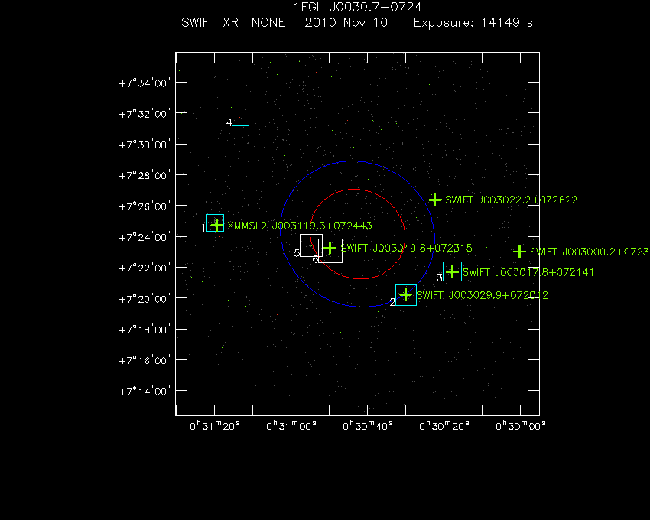Click the number 5 beside the white box

(297, 253)
